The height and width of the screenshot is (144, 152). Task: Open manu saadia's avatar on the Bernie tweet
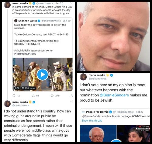83,77
